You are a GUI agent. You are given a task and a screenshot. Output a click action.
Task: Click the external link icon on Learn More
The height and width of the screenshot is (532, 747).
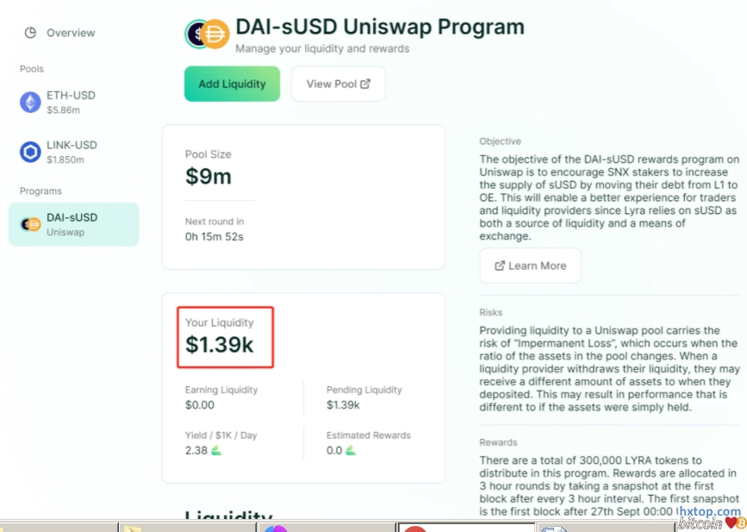500,266
